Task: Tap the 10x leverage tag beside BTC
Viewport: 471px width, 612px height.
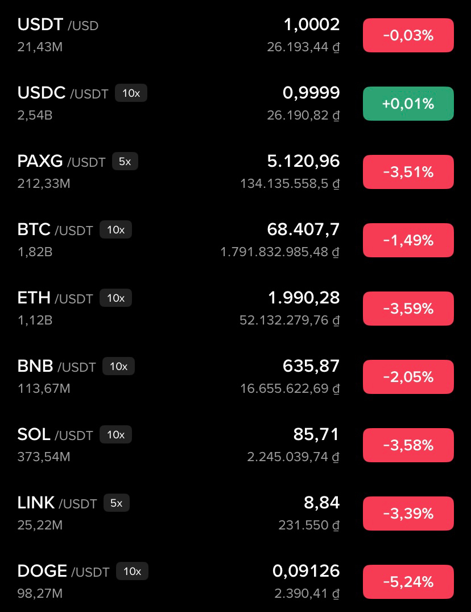Action: 116,229
